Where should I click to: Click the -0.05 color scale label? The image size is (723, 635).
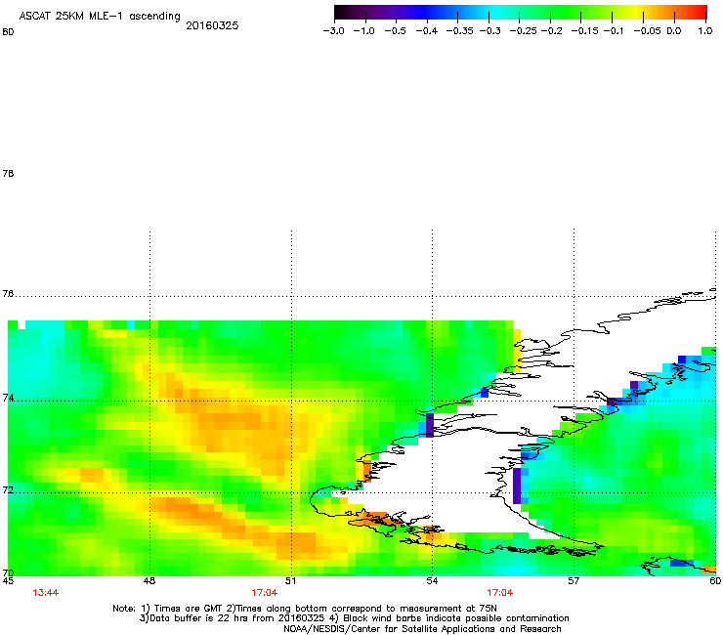(648, 31)
